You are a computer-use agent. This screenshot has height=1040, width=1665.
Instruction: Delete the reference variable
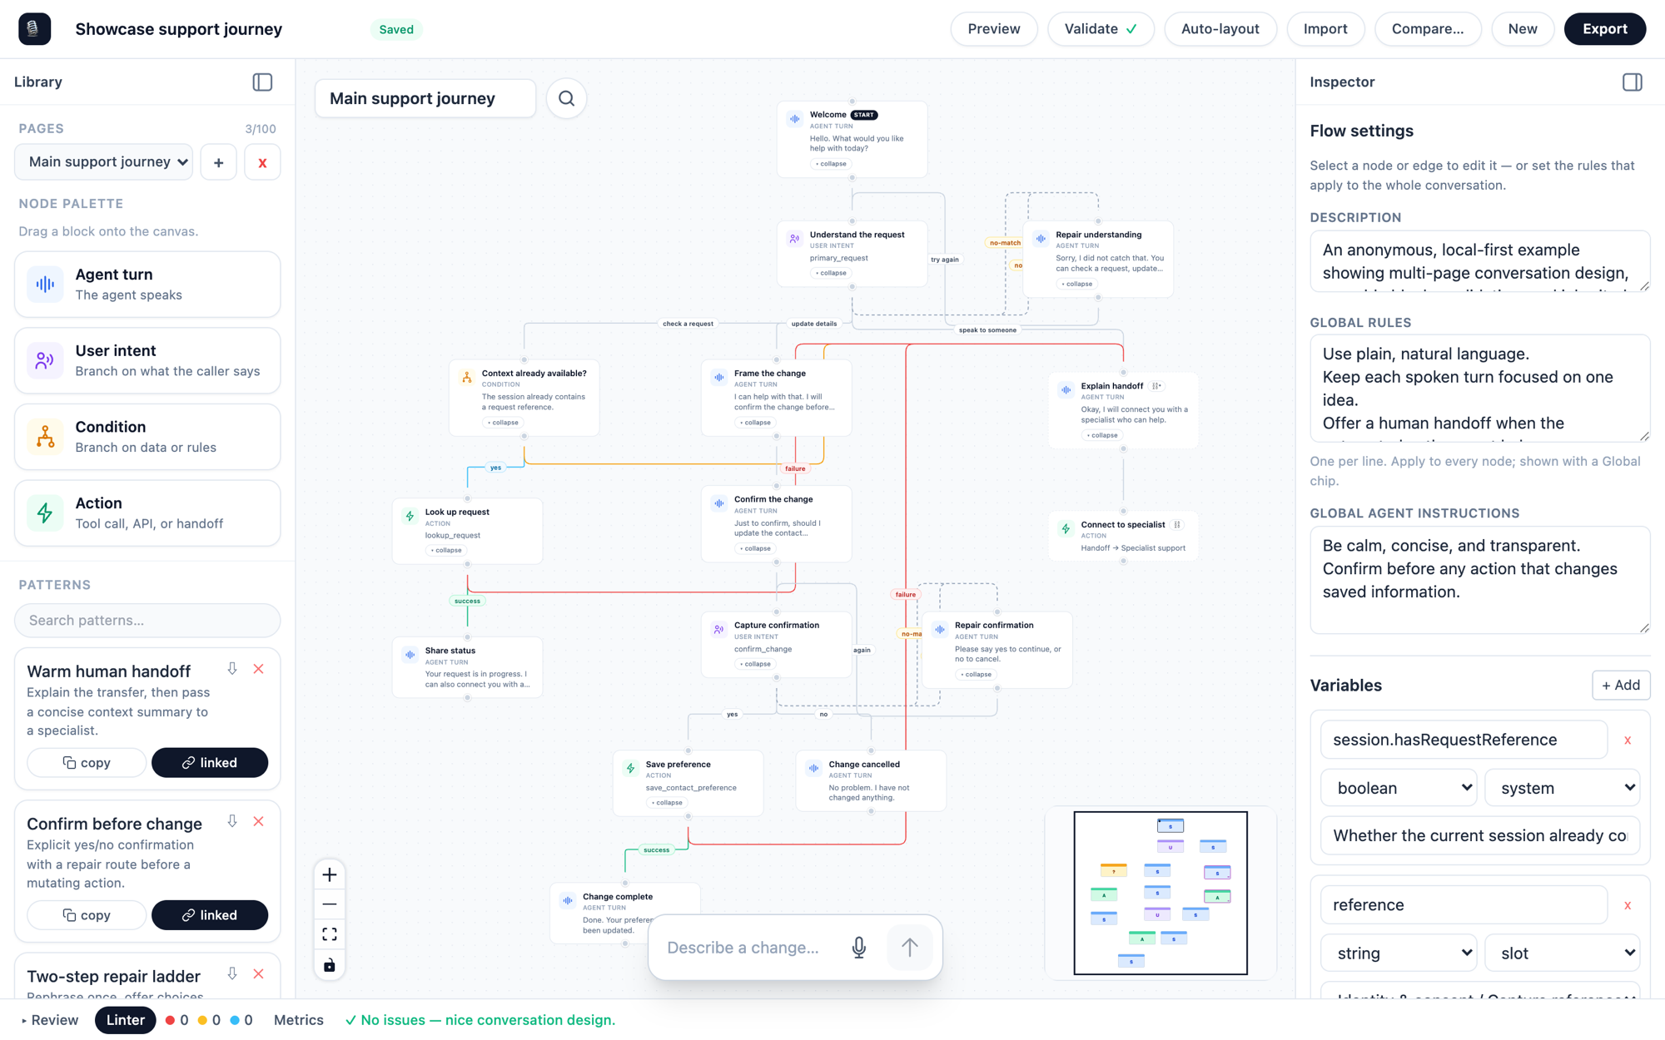pyautogui.click(x=1628, y=905)
